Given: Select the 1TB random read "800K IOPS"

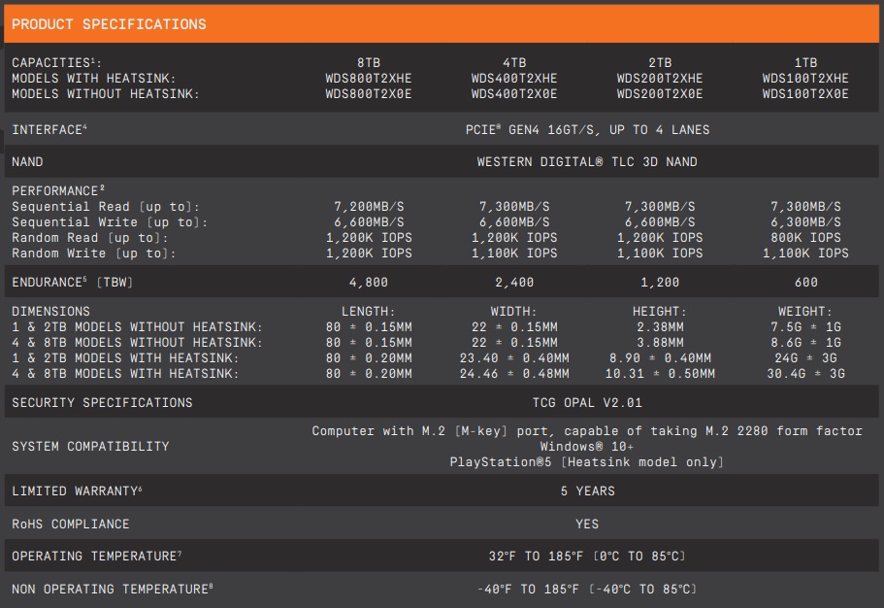Looking at the screenshot, I should 805,238.
